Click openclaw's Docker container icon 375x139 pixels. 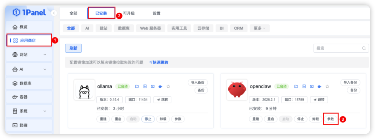(319, 87)
